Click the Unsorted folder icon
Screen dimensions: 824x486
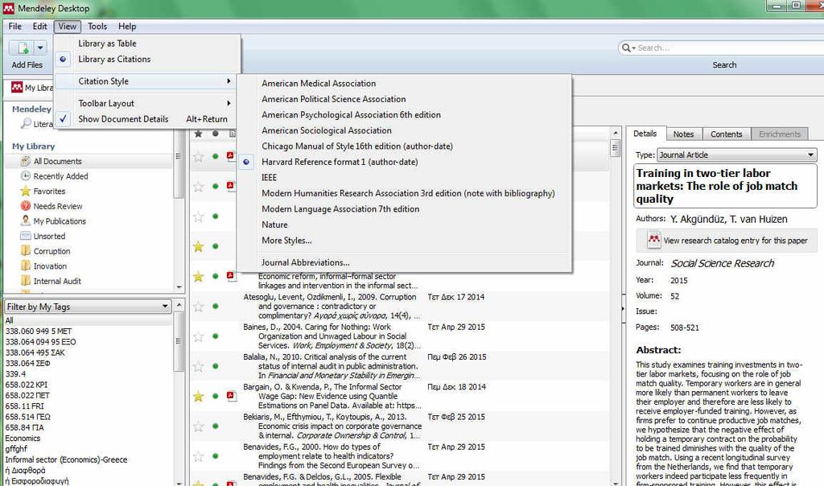pyautogui.click(x=25, y=236)
